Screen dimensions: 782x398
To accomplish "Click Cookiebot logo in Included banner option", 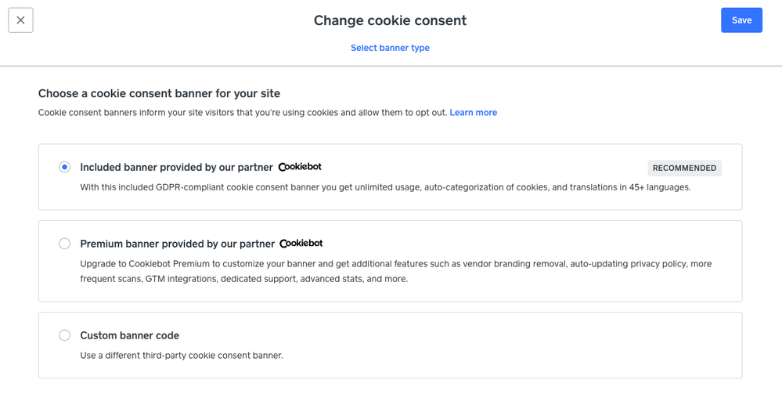I will pyautogui.click(x=300, y=167).
